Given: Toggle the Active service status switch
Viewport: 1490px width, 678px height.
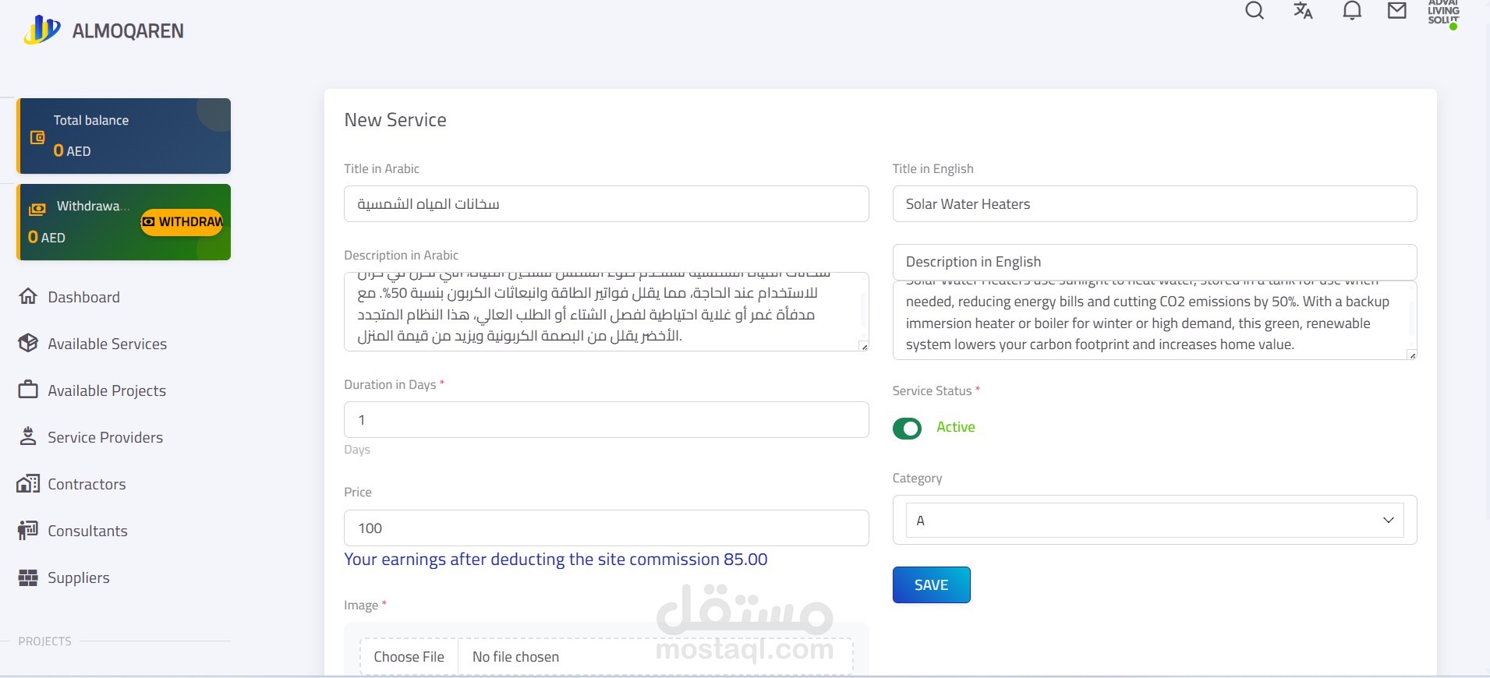Looking at the screenshot, I should click(907, 428).
